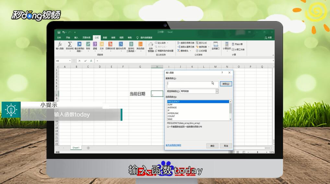The height and width of the screenshot is (184, 330).
Task: Switch to the Data (数据) tab
Action: point(105,38)
